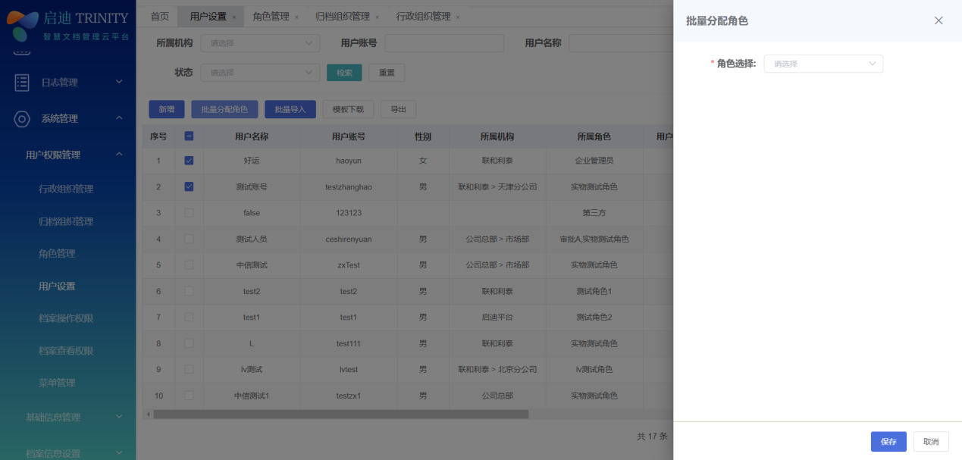Viewport: 962px width, 460px height.
Task: Expand the 档案信息设置 menu chevron
Action: [x=119, y=452]
